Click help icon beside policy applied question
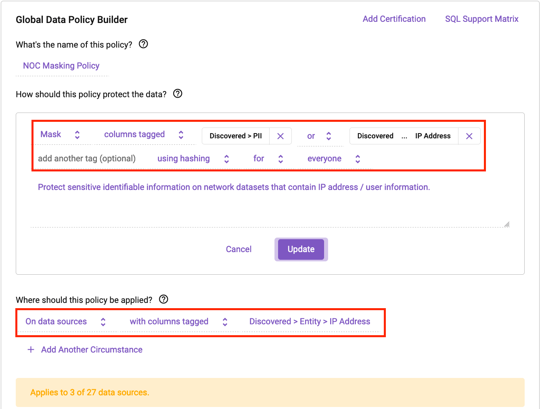540x409 pixels. point(163,299)
